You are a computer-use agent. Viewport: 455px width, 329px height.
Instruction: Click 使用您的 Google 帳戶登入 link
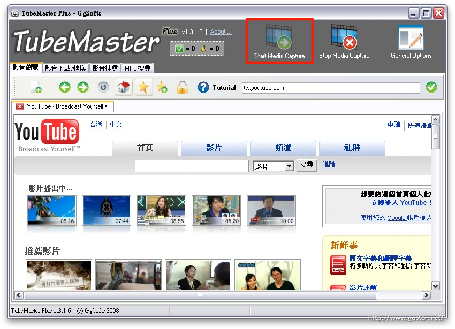(395, 217)
